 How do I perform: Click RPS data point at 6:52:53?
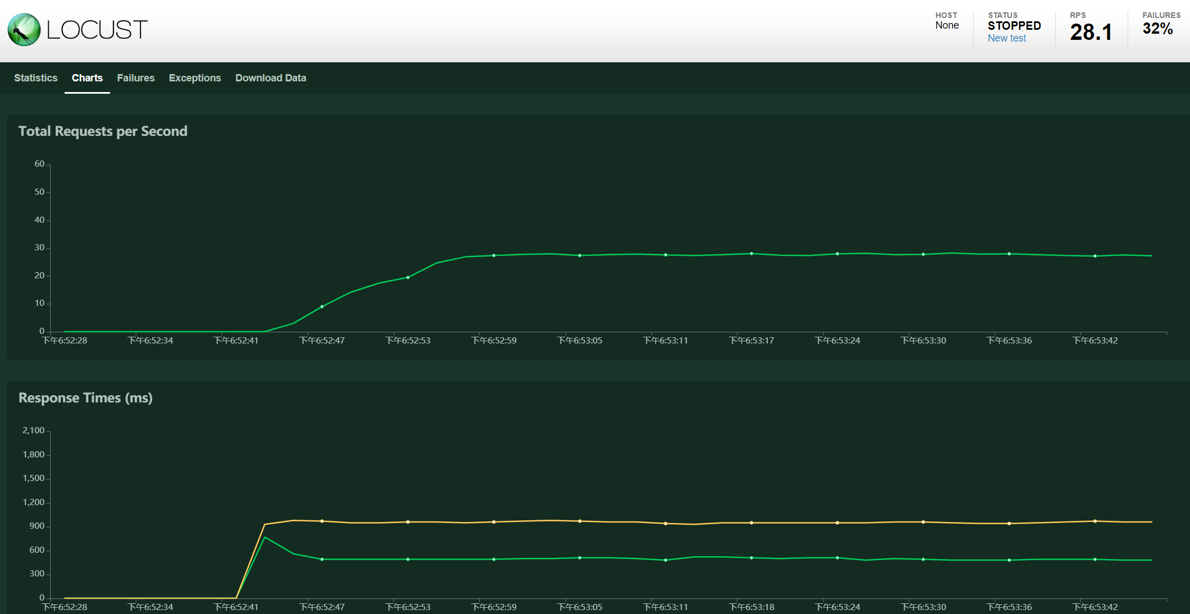click(x=408, y=277)
